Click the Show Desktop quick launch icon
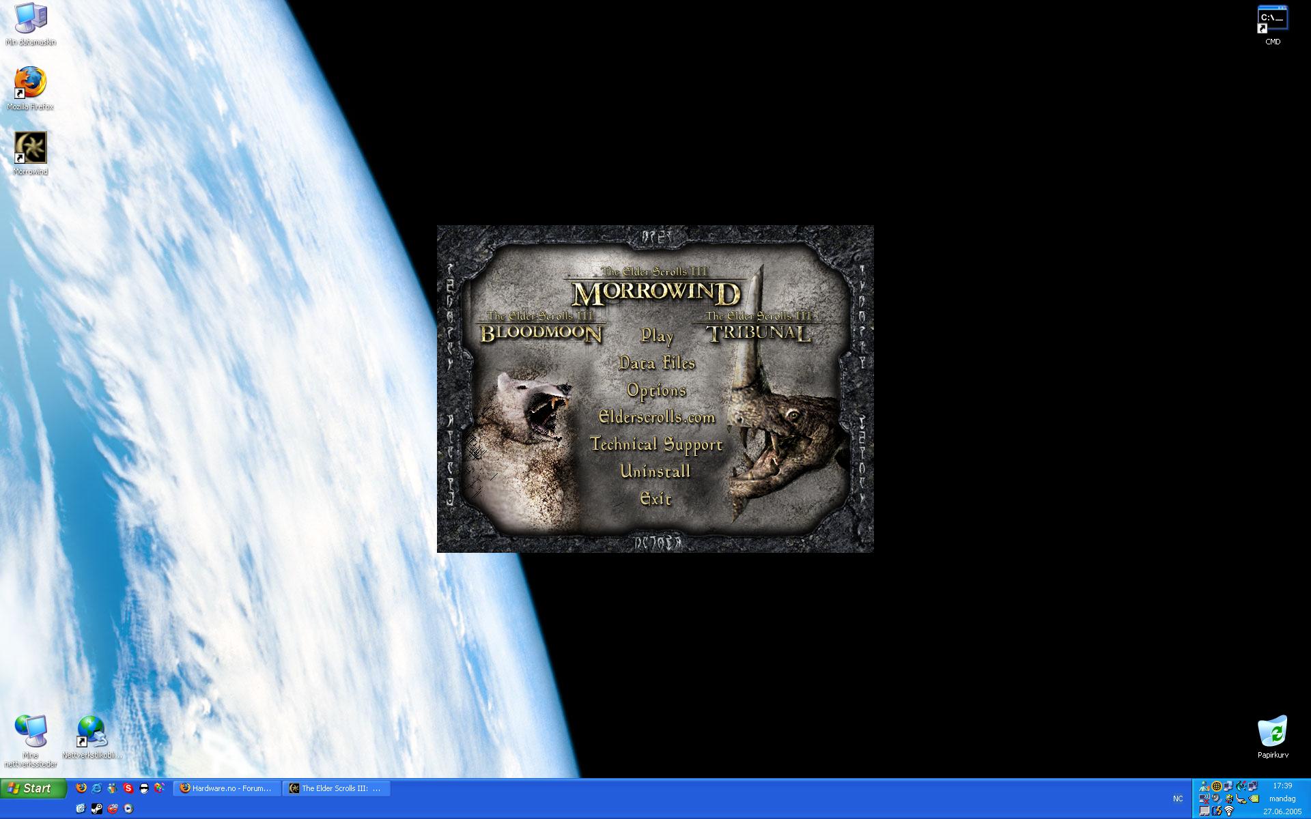This screenshot has width=1311, height=819. coord(81,809)
